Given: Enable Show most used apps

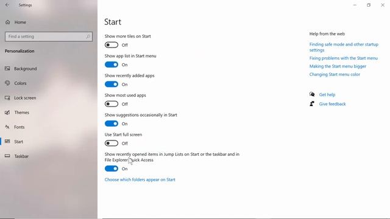Looking at the screenshot, I should coord(112,104).
